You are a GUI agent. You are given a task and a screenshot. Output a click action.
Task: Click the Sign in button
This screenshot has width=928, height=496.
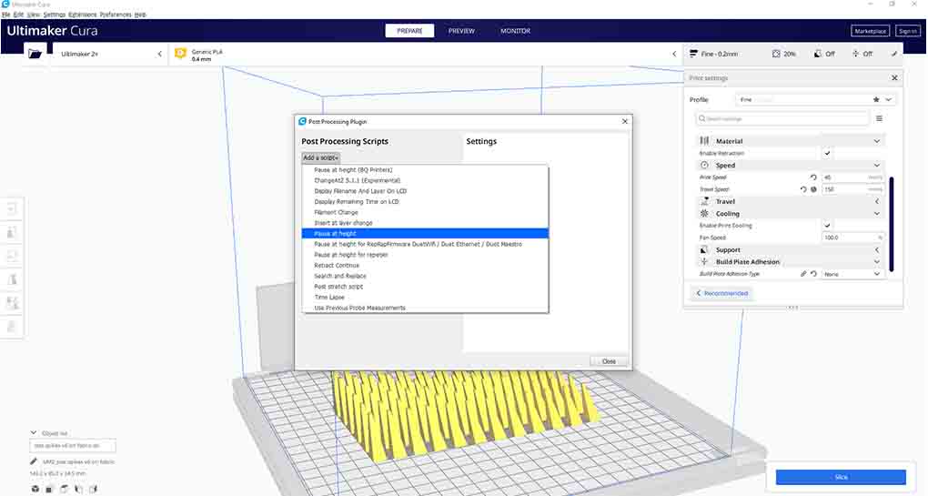click(907, 31)
